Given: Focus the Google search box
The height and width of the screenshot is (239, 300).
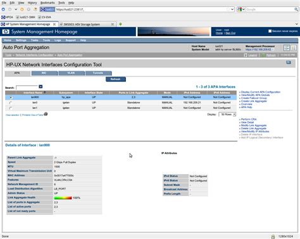Looking at the screenshot, I should [270, 9].
